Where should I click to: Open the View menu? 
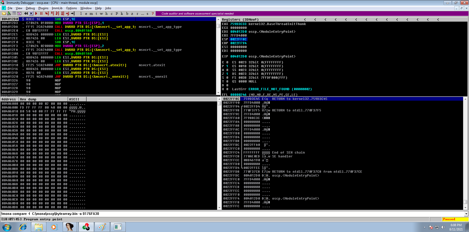pyautogui.click(x=19, y=8)
